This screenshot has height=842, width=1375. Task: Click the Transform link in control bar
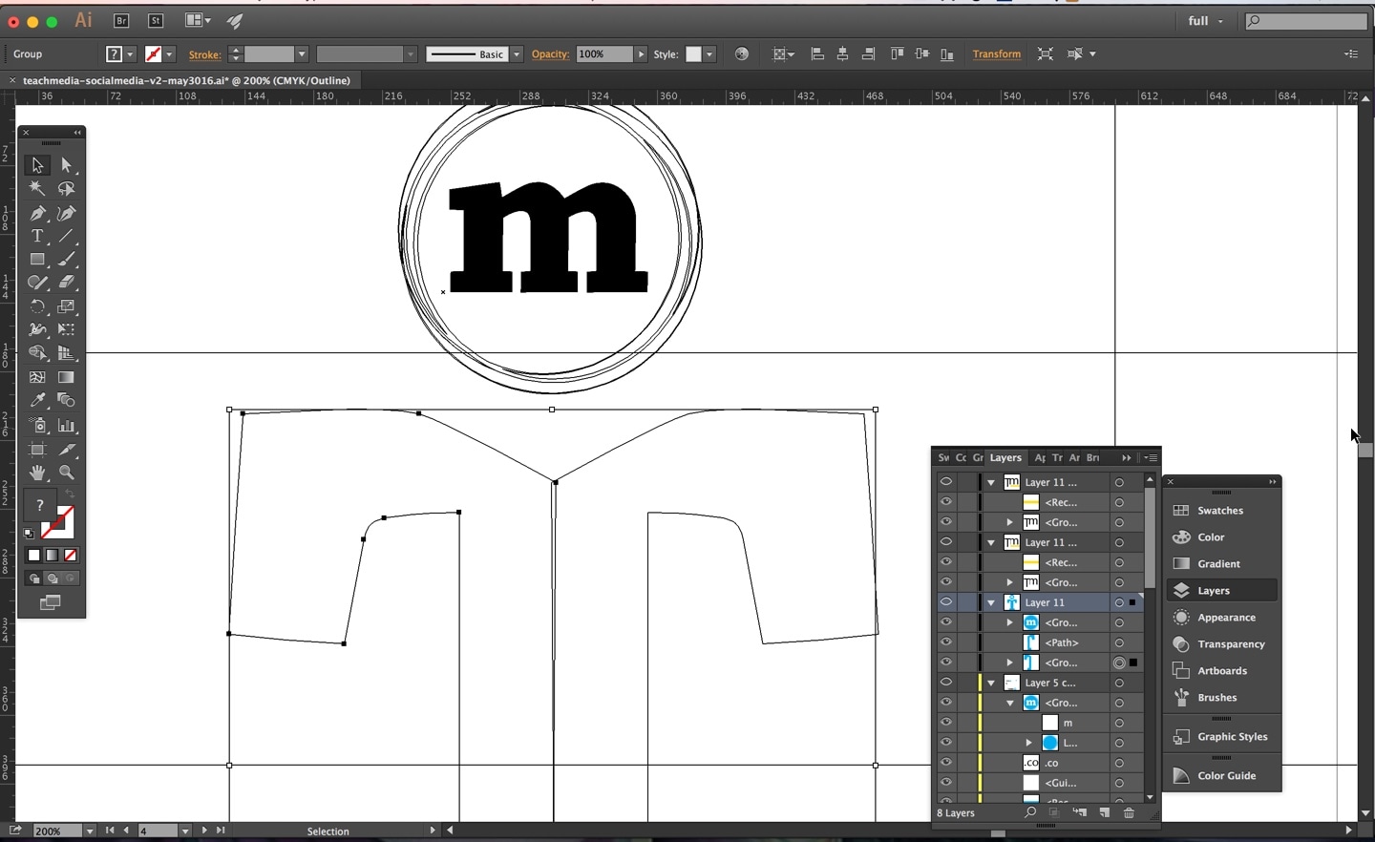point(996,54)
